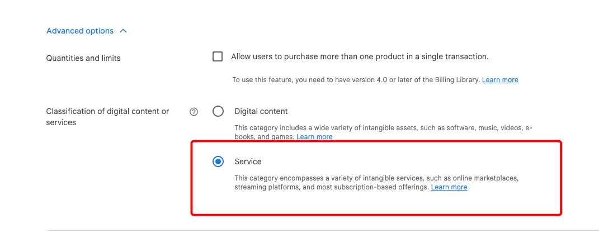Click the Quantities and limits label
The width and height of the screenshot is (599, 233).
pos(83,58)
